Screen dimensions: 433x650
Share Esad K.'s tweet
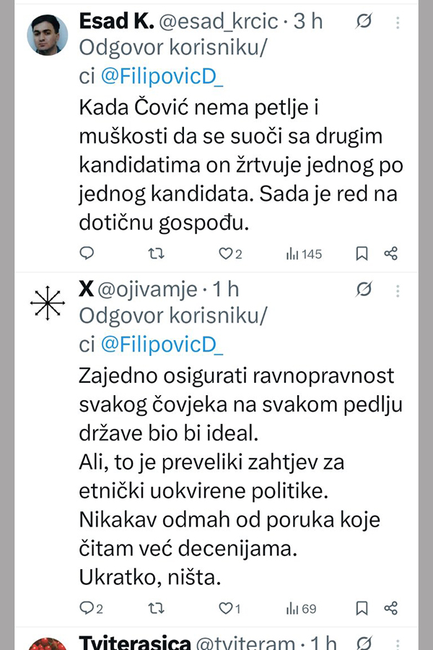(x=390, y=253)
